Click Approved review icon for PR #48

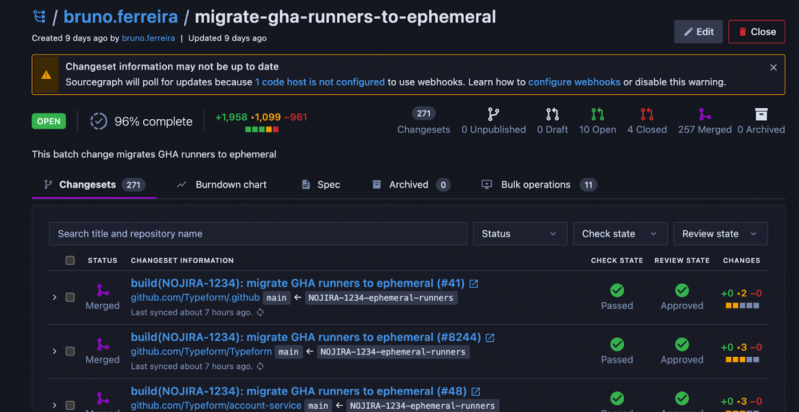tap(682, 398)
